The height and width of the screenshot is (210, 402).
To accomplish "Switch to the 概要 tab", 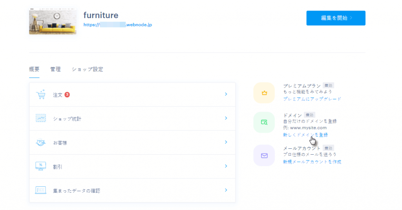I will pos(35,69).
